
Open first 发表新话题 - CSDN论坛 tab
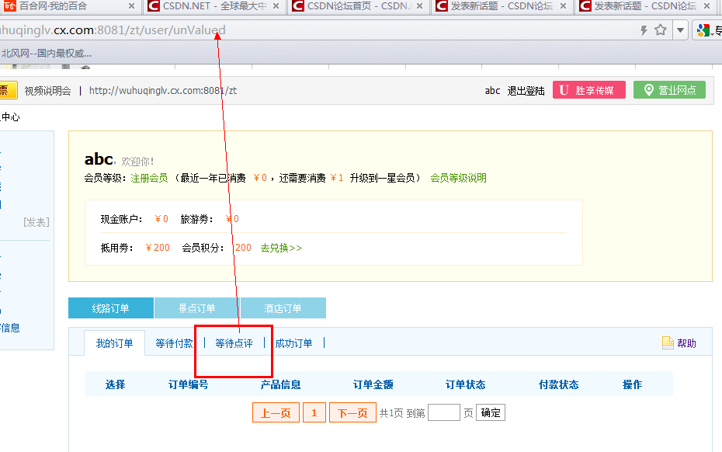point(502,6)
